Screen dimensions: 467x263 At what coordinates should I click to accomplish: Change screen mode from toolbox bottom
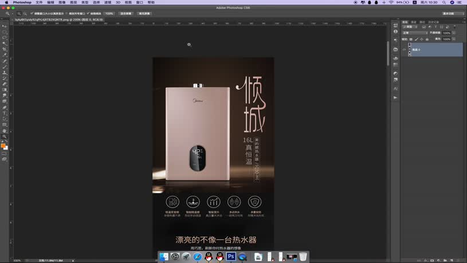[4, 159]
